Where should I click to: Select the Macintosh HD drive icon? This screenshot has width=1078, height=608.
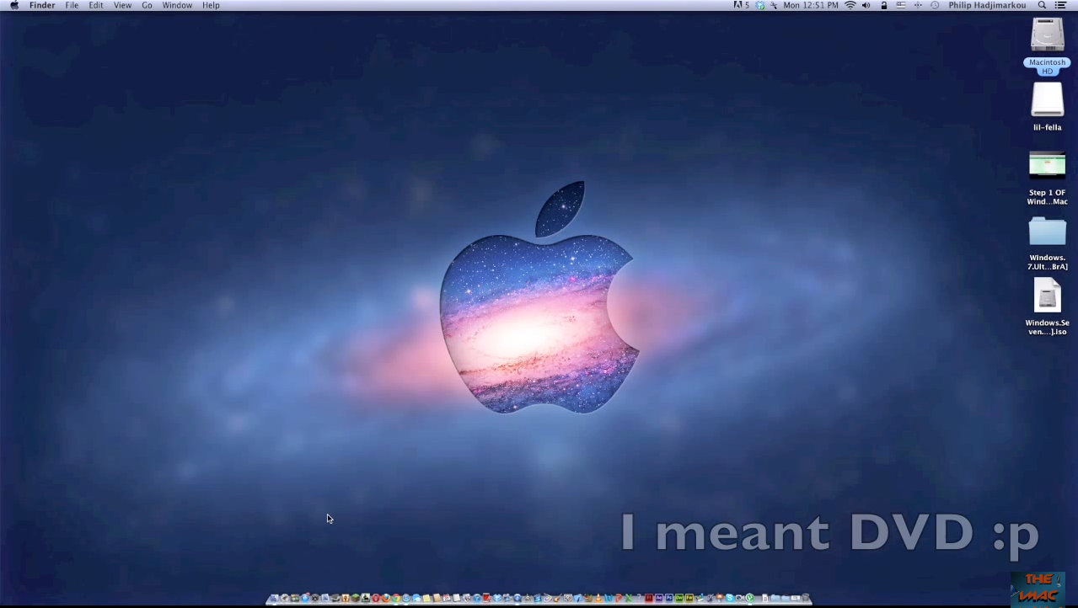[x=1048, y=35]
